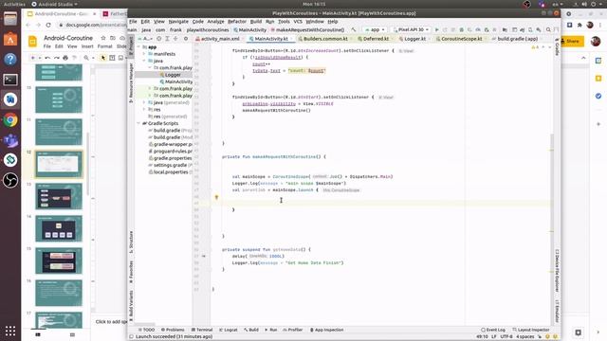Screen dimensions: 607x341
Task: Toggle the Emulator sidebar tab
Action: (x=557, y=312)
